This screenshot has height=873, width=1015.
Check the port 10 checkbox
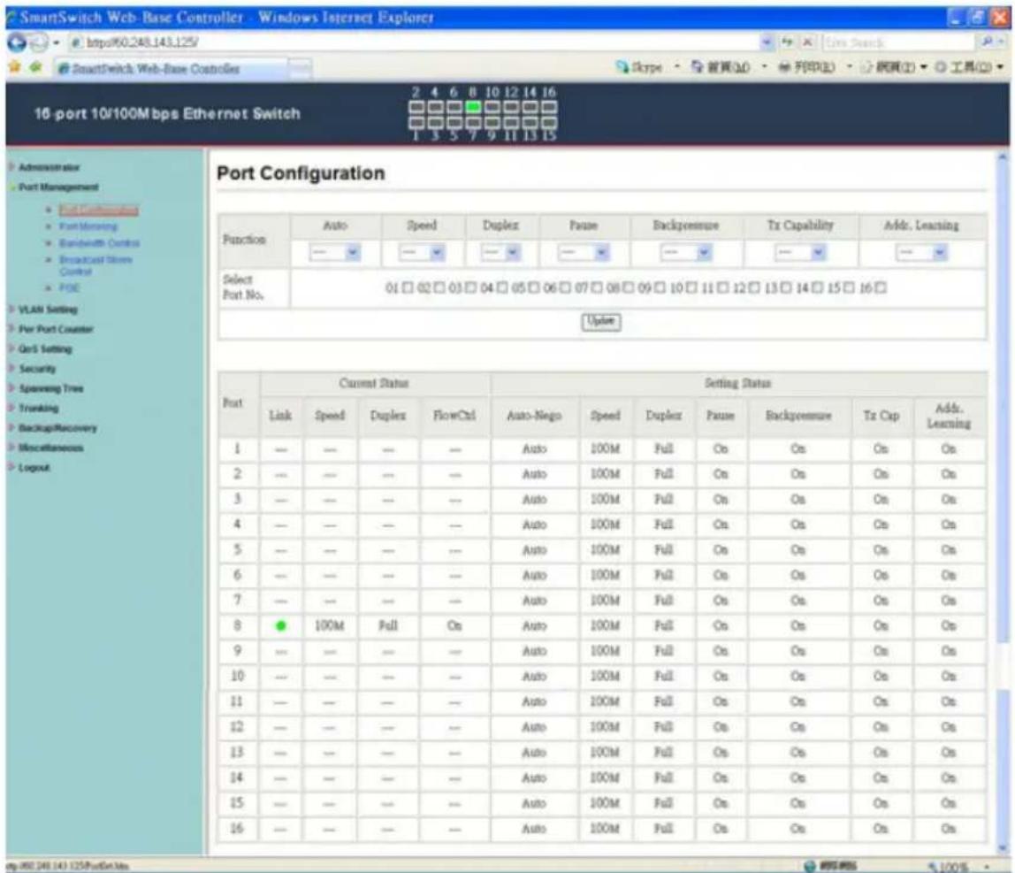[691, 287]
